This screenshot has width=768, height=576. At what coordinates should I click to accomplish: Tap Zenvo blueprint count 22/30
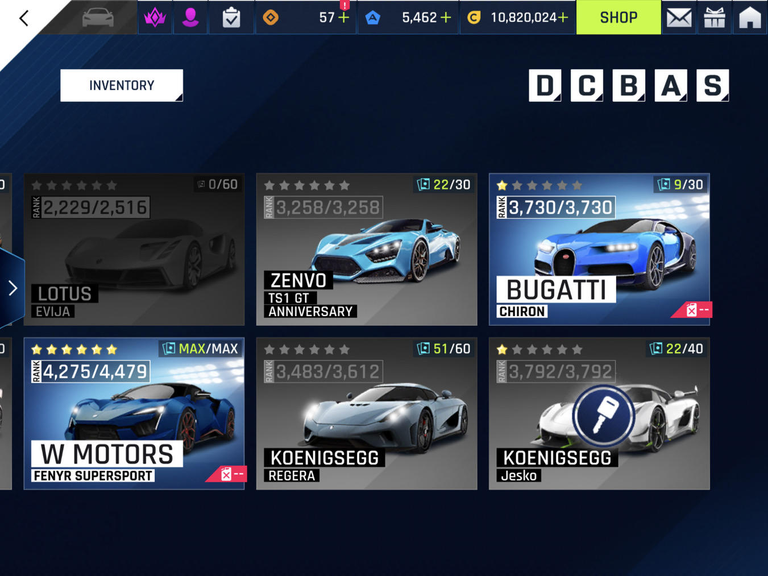click(443, 184)
